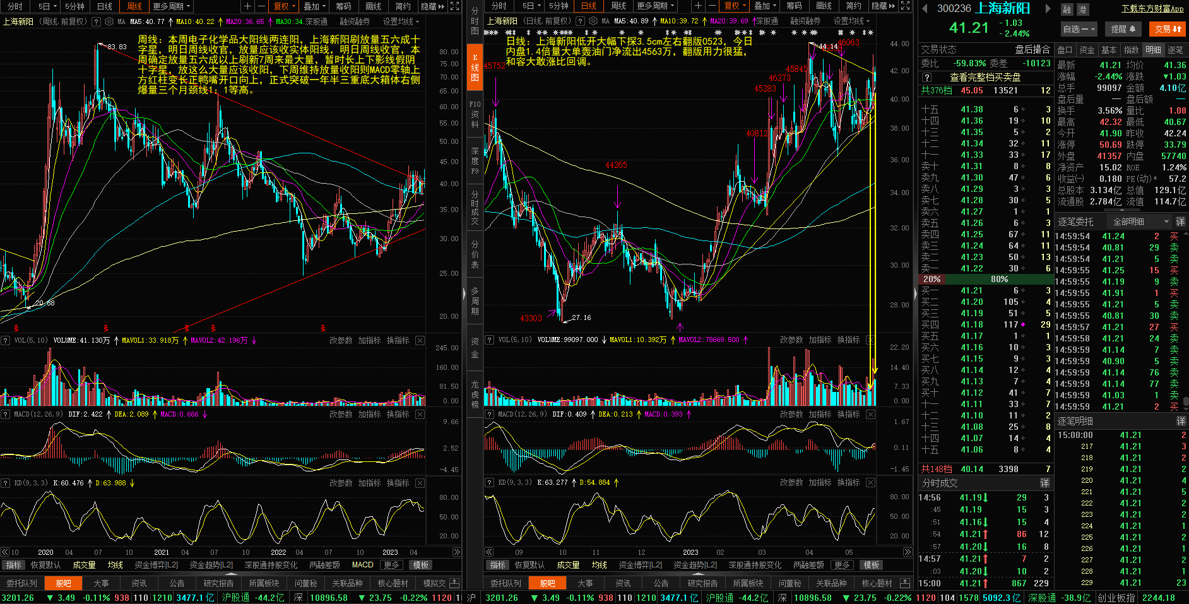This screenshot has width=1189, height=604.
Task: Open 自选 watchlist dropdown
Action: (x=1079, y=29)
